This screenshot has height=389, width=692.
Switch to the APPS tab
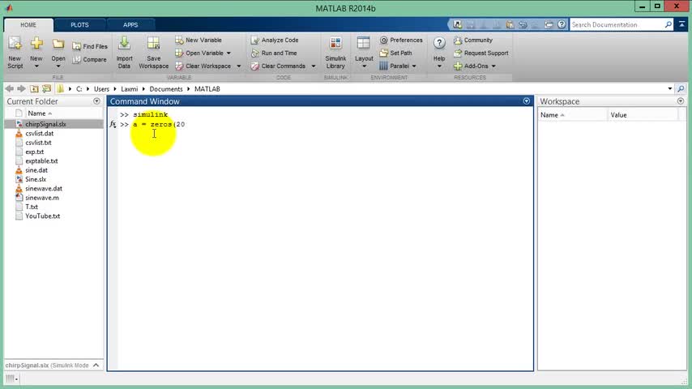[x=130, y=25]
